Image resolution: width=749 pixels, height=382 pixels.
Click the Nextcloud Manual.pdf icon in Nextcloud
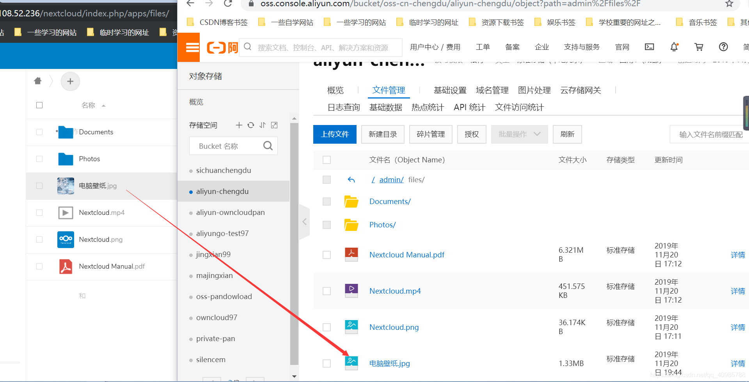66,266
